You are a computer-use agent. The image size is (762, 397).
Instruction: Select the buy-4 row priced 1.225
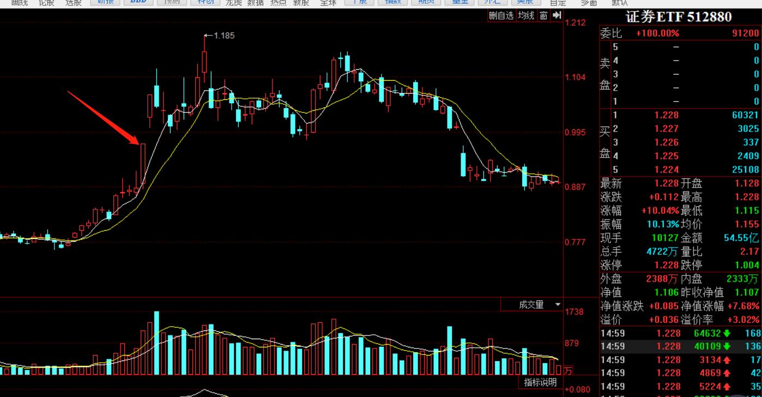686,156
